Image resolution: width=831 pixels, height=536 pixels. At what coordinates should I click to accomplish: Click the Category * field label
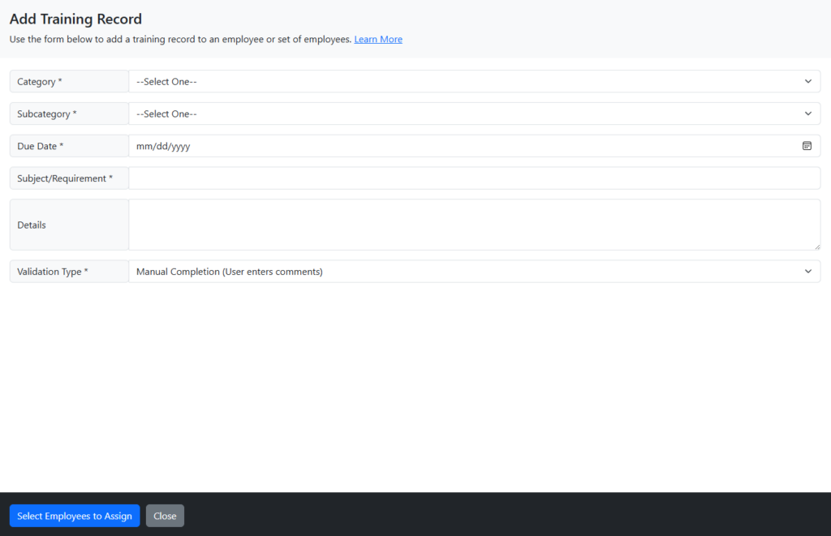[40, 82]
